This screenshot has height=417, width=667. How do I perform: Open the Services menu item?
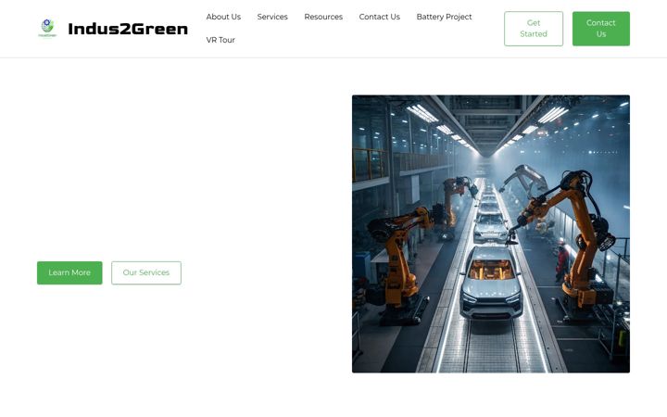[272, 17]
